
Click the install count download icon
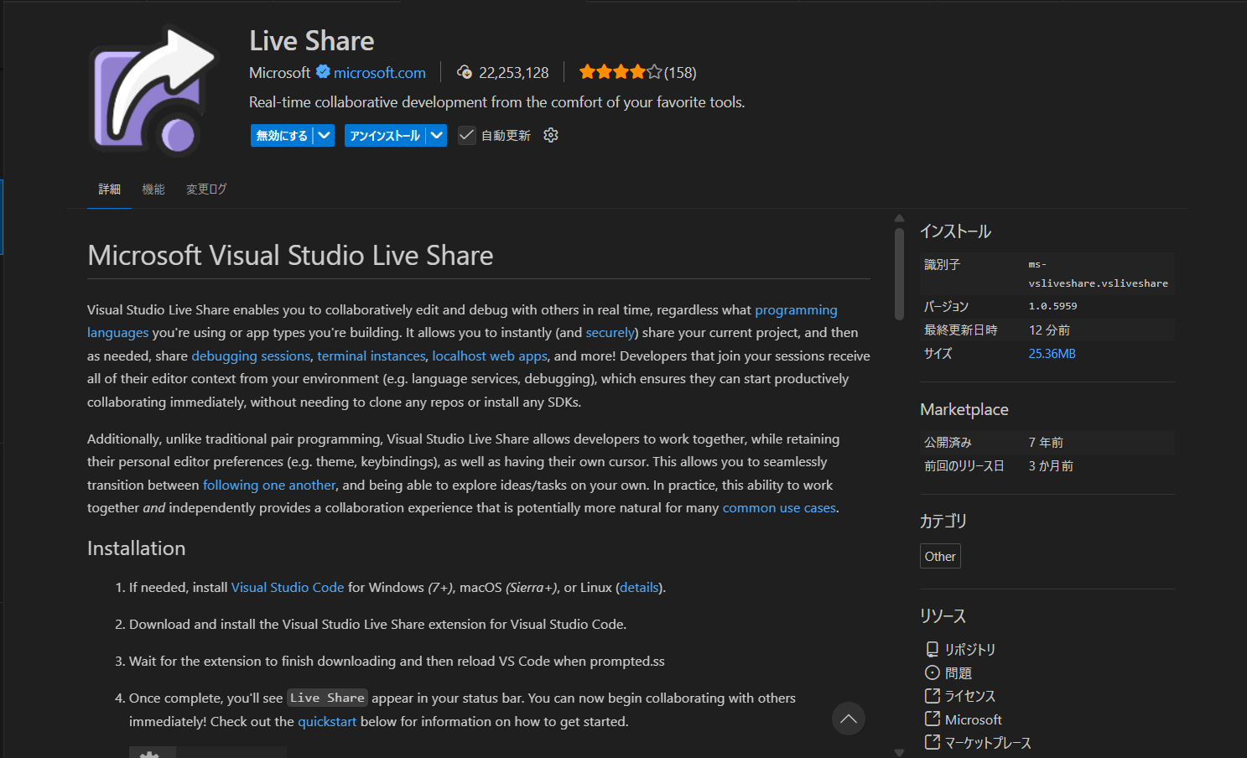(465, 72)
